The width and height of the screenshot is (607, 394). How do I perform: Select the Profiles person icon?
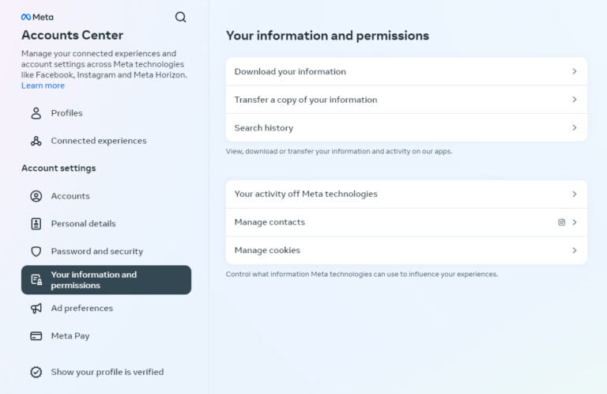36,113
